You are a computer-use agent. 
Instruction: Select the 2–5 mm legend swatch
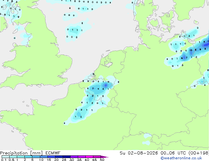(x=28, y=157)
